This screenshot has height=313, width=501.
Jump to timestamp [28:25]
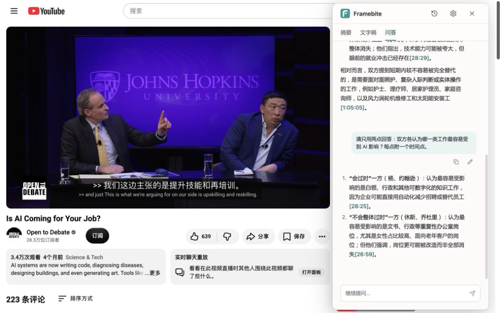tap(359, 206)
